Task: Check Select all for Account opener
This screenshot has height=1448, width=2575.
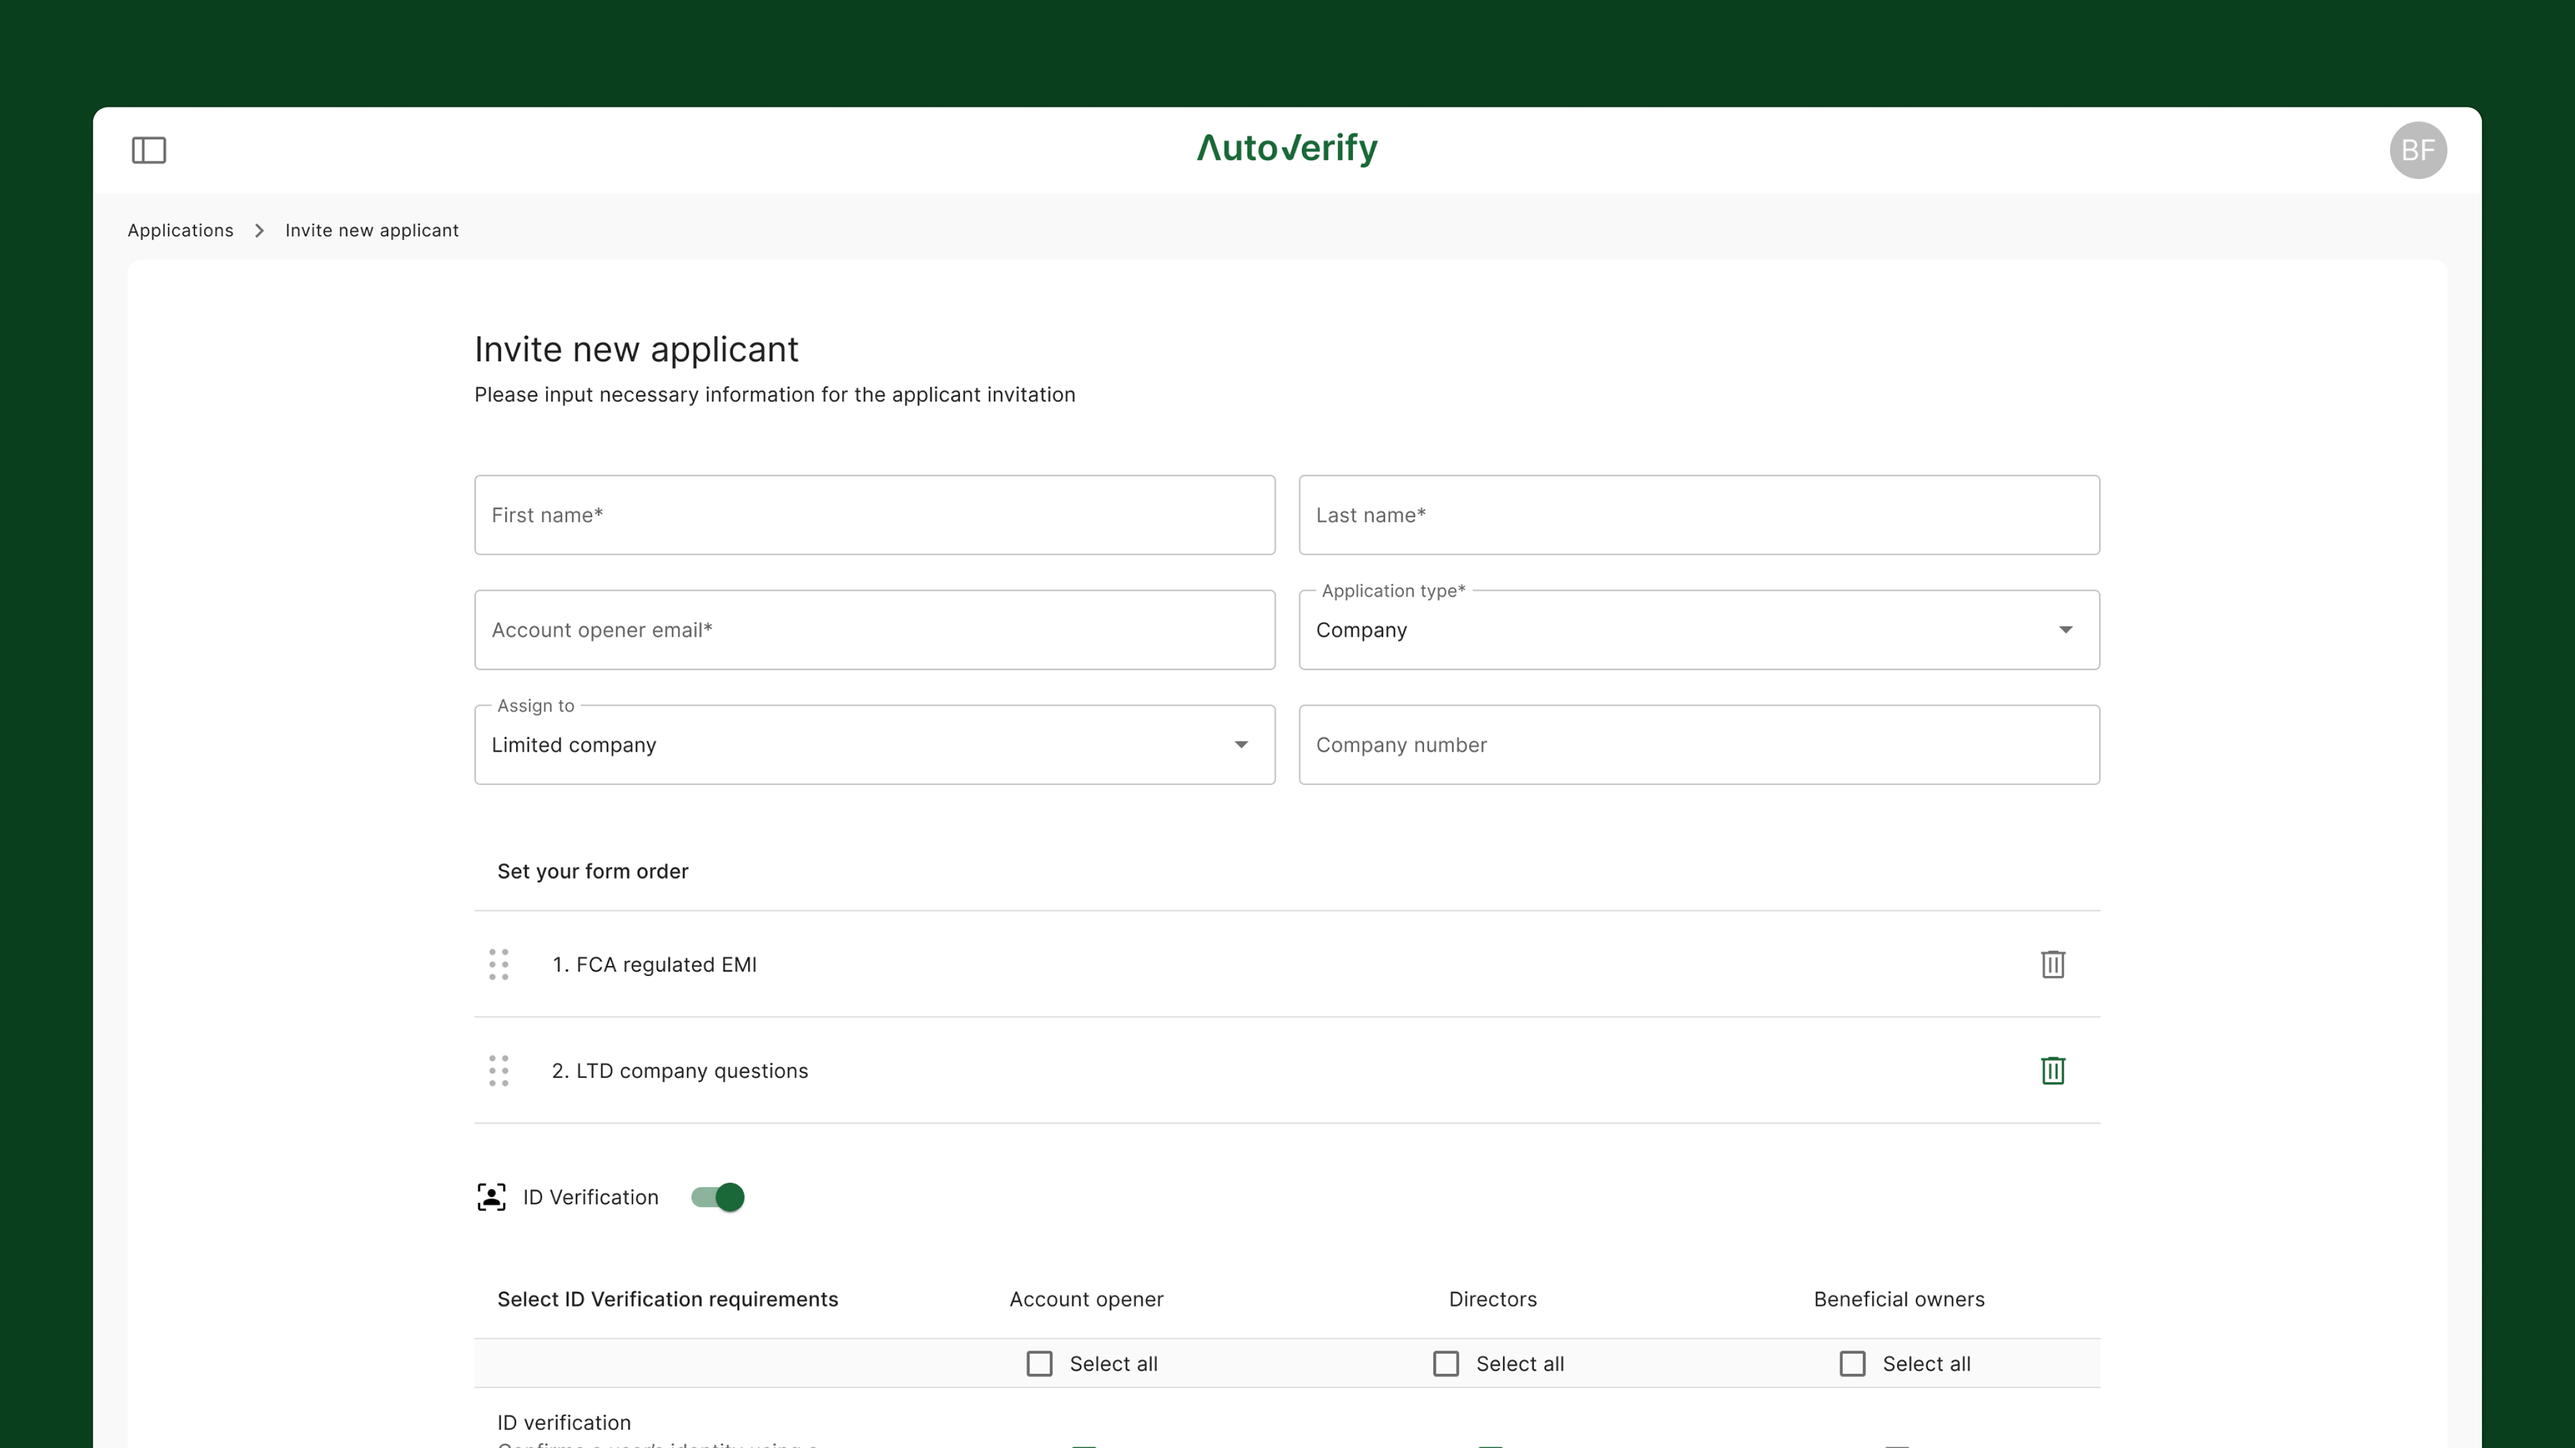Action: 1039,1364
